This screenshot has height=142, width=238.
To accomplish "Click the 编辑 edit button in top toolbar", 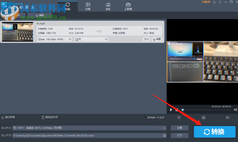I will pyautogui.click(x=40, y=15).
